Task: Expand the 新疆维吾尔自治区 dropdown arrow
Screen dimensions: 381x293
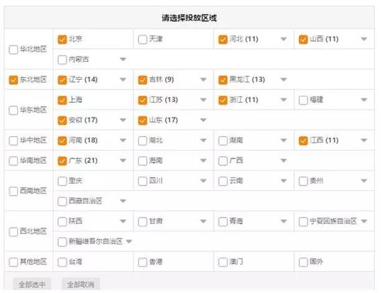Action: tap(129, 242)
